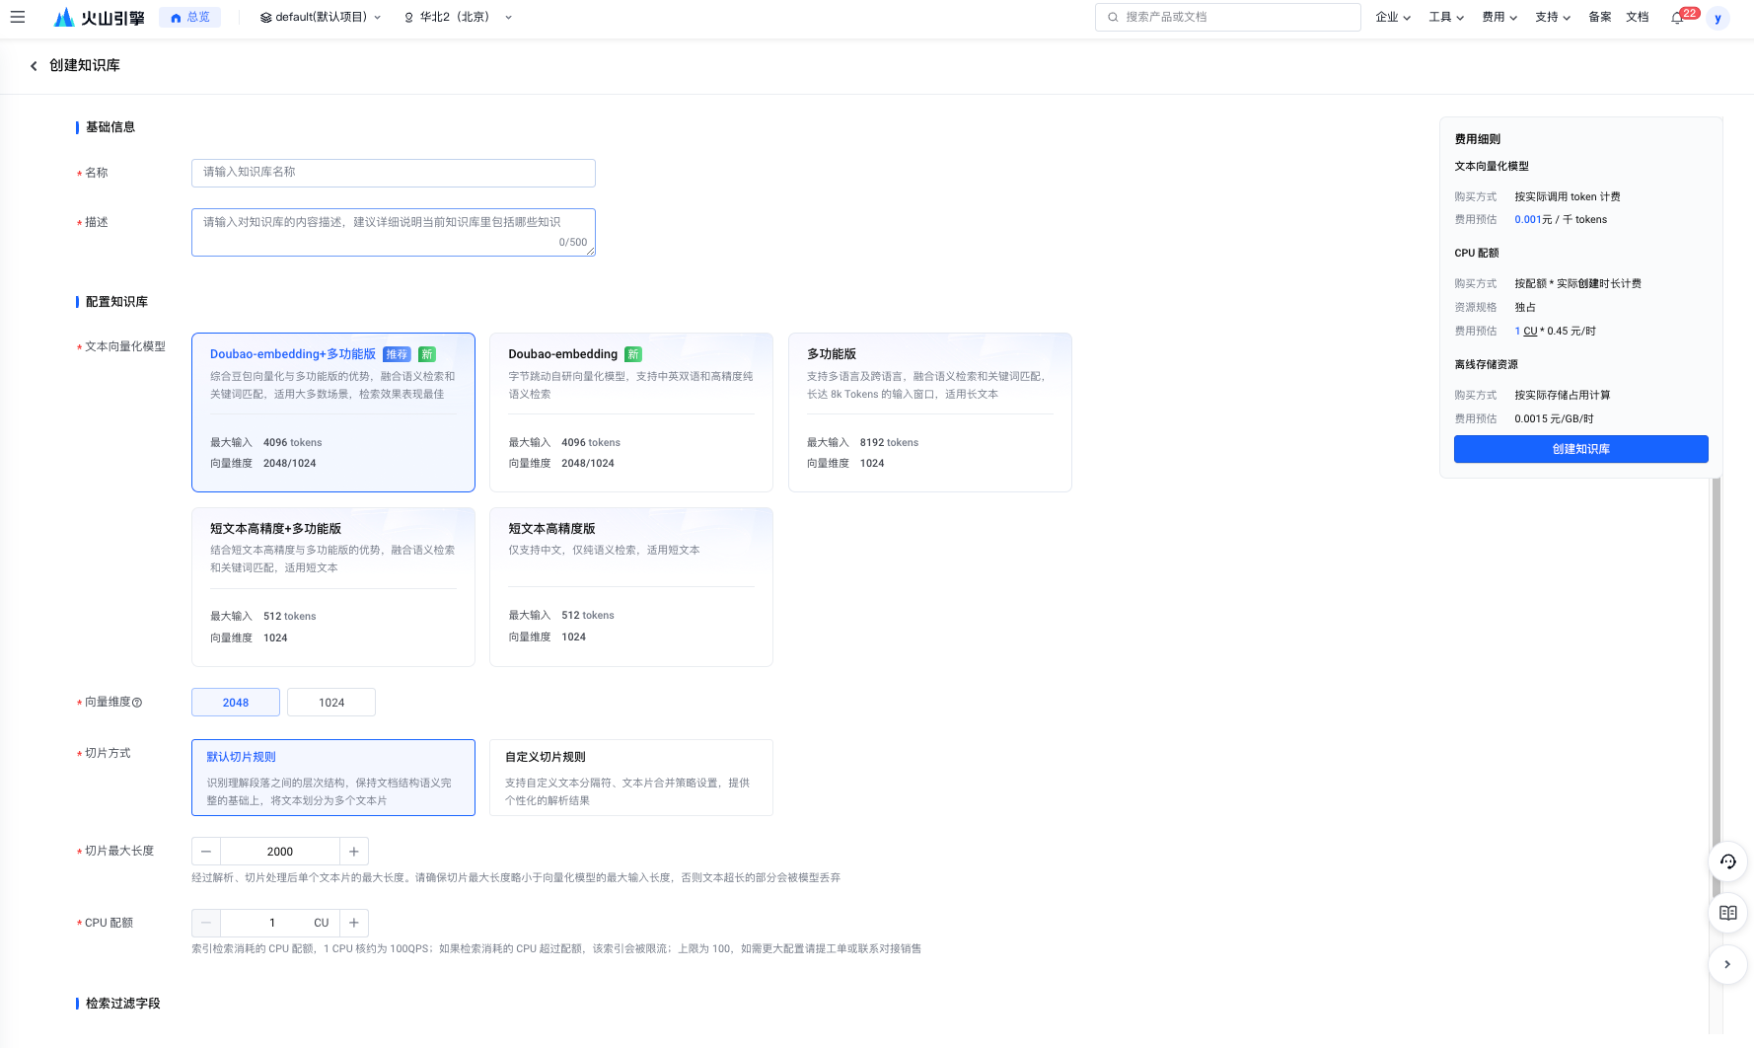This screenshot has width=1754, height=1048.
Task: Expand the 支持 menu
Action: pos(1553,18)
